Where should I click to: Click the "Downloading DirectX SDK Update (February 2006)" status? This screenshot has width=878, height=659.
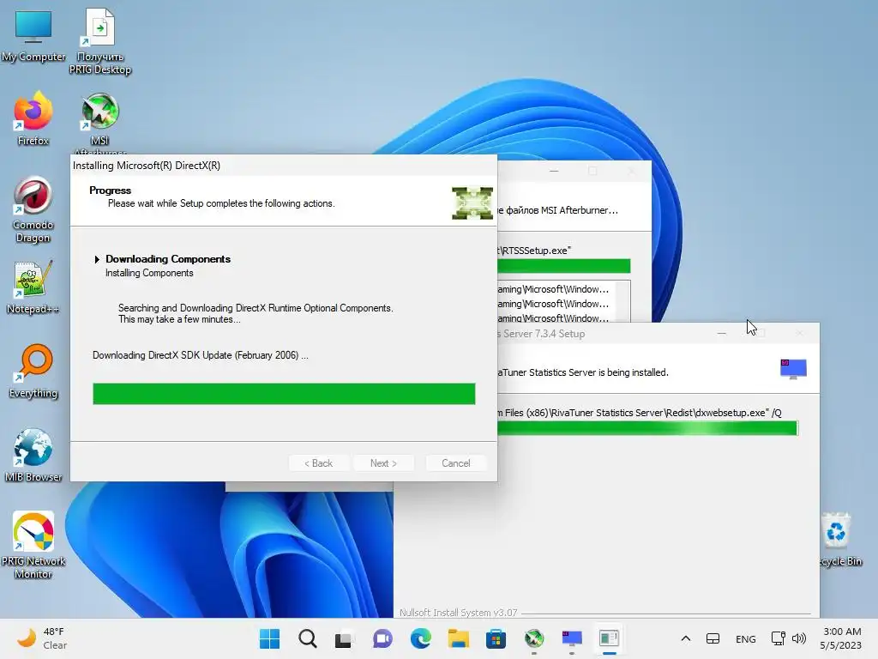pyautogui.click(x=201, y=355)
